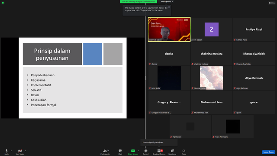Open the View Options dropdown
This screenshot has height=156, width=277.
(167, 2)
